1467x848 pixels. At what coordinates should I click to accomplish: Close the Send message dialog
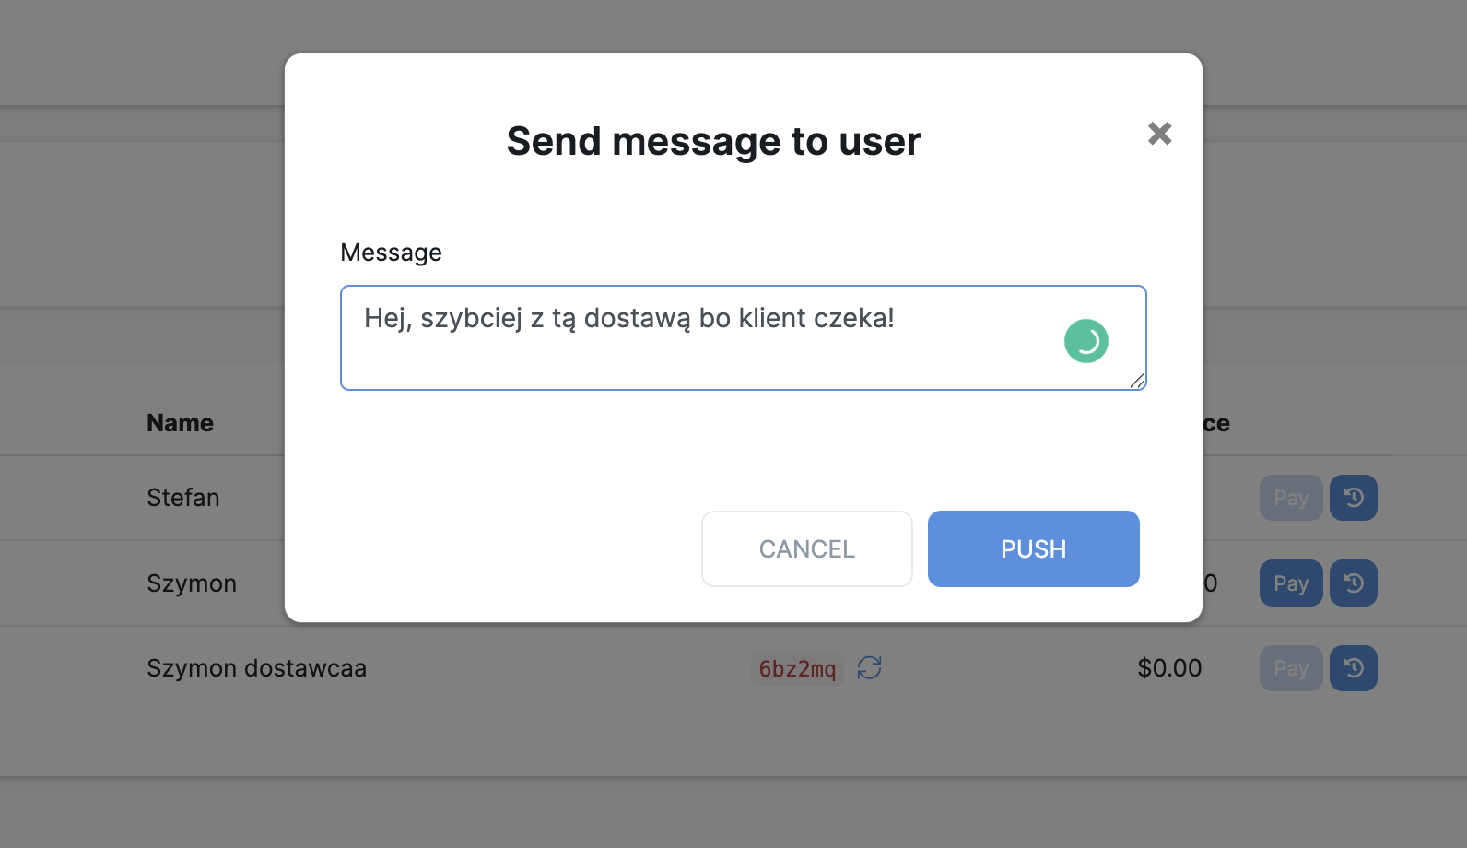click(x=1159, y=134)
